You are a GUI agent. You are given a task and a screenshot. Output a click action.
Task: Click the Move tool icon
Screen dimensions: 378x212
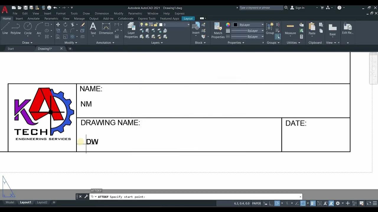(58, 25)
